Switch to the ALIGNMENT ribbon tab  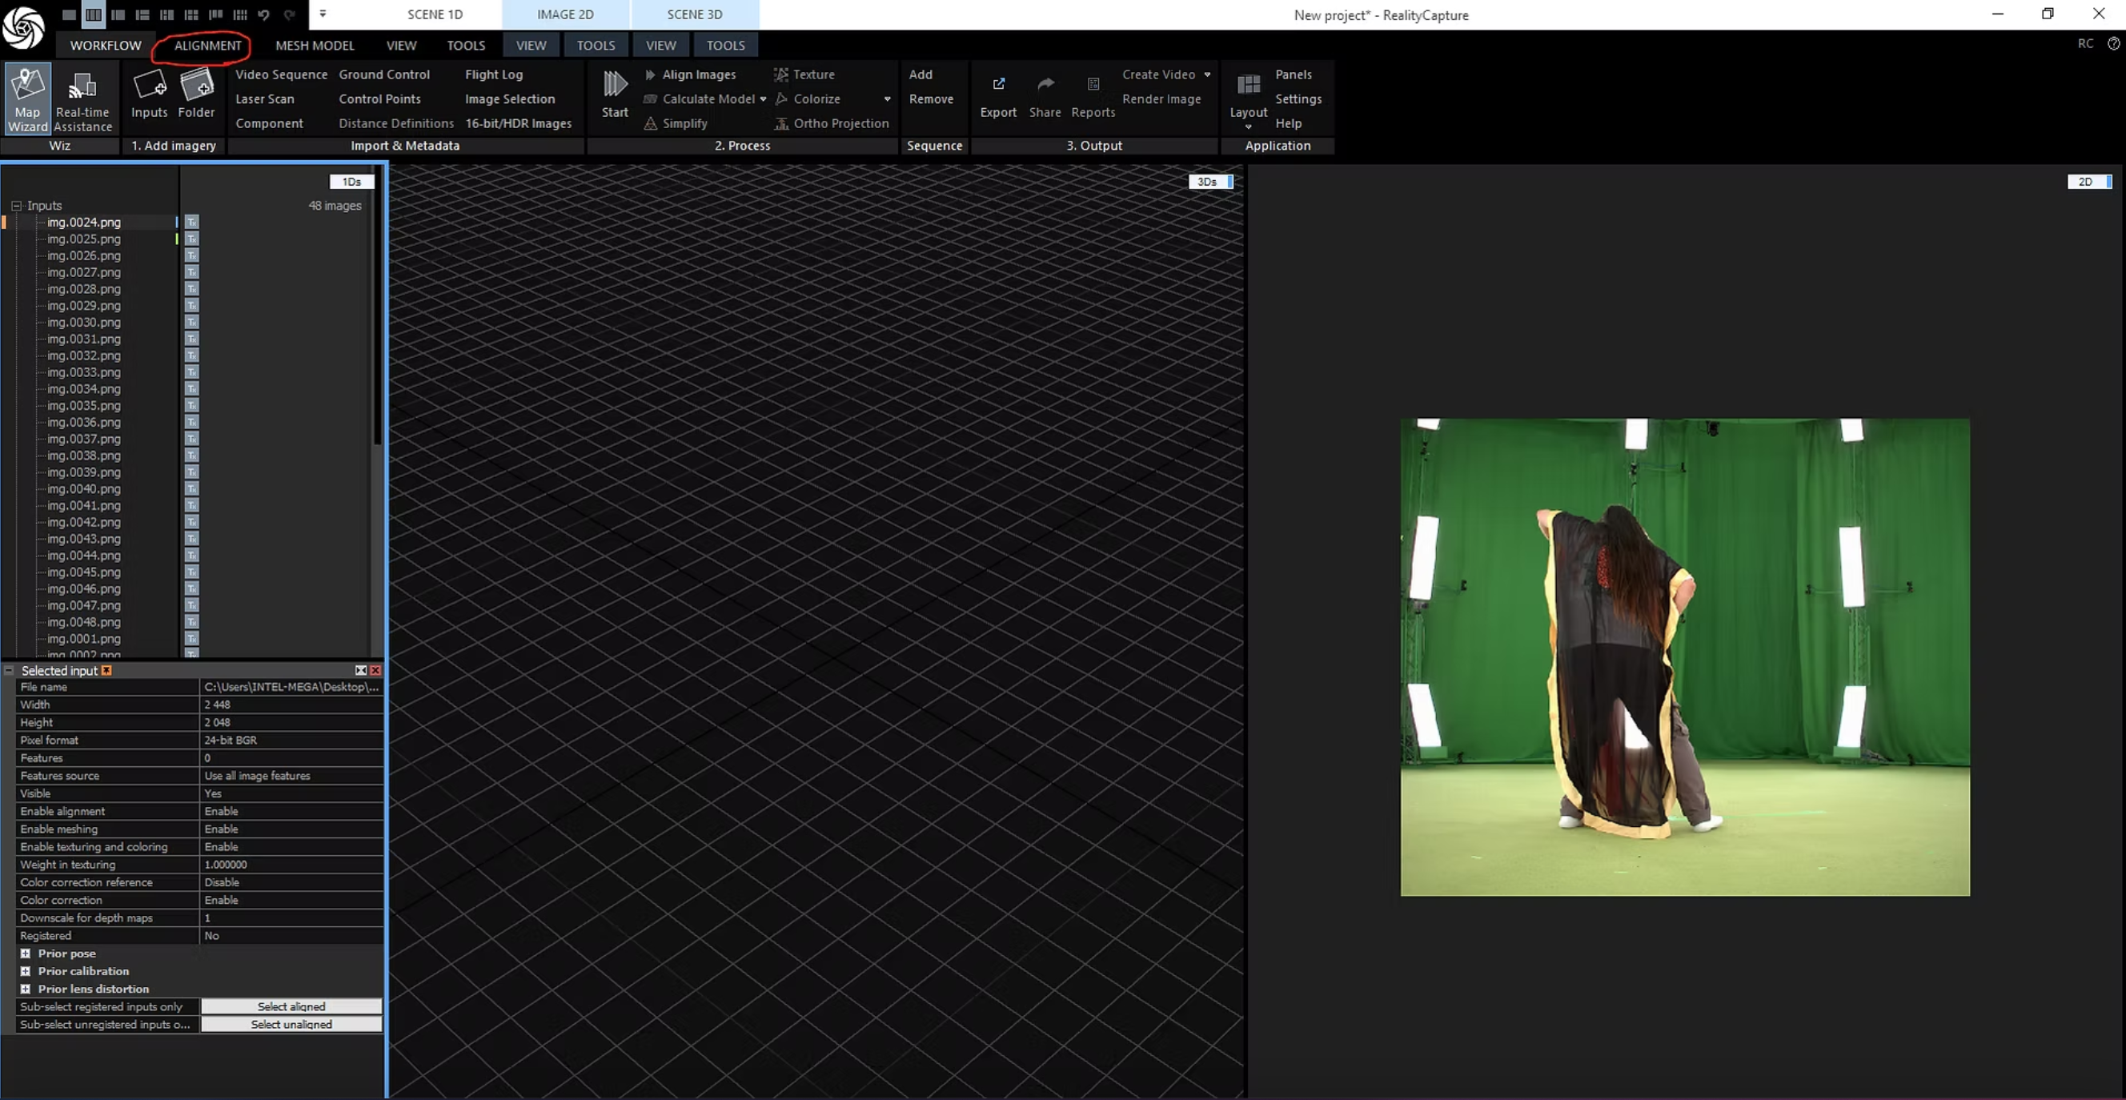click(x=207, y=46)
